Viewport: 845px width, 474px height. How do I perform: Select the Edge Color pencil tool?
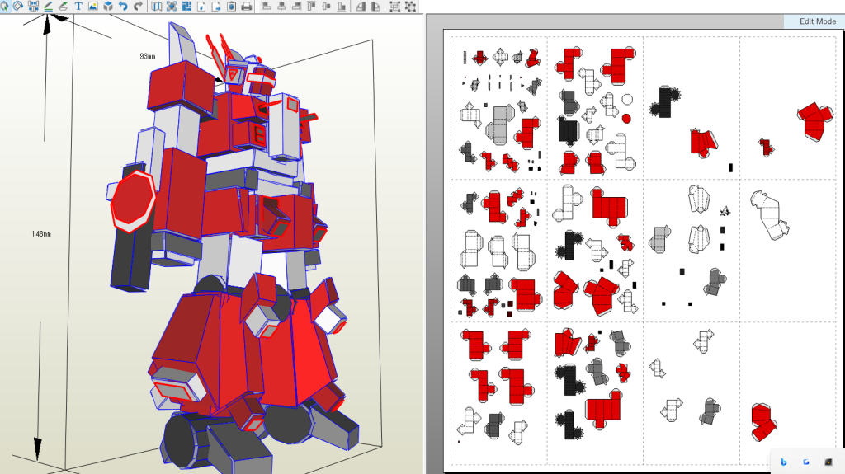pyautogui.click(x=49, y=6)
